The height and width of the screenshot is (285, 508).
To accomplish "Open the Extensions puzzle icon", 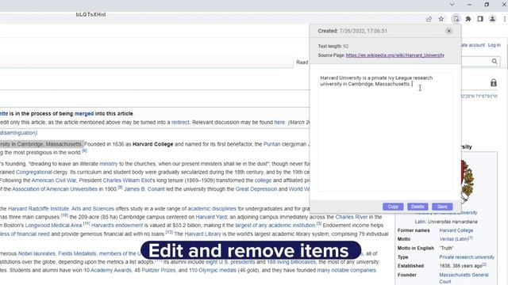I will 468,19.
